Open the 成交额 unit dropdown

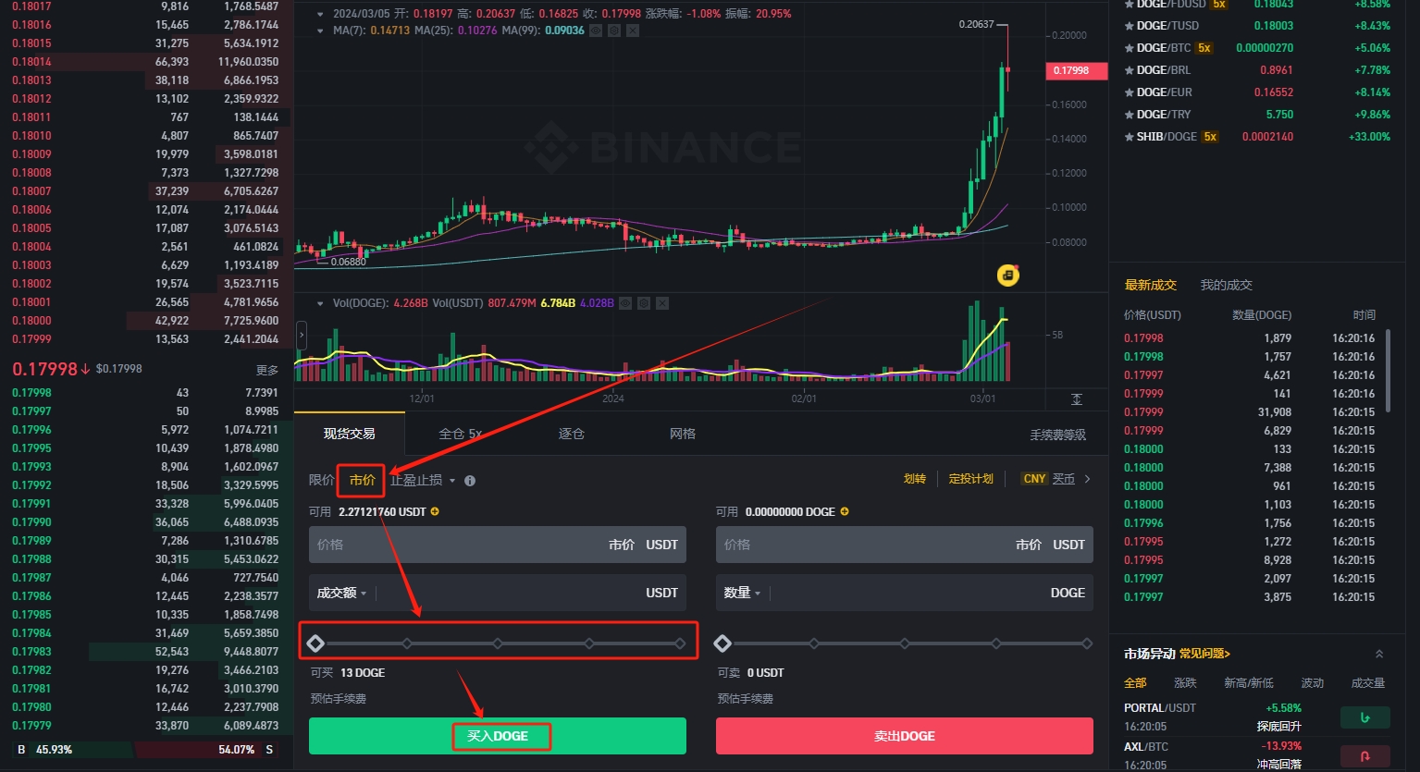[341, 593]
